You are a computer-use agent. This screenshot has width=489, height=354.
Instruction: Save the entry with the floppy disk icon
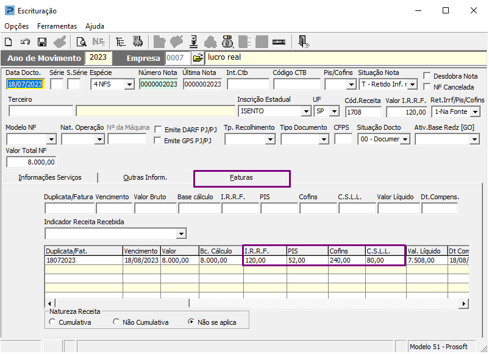(42, 42)
